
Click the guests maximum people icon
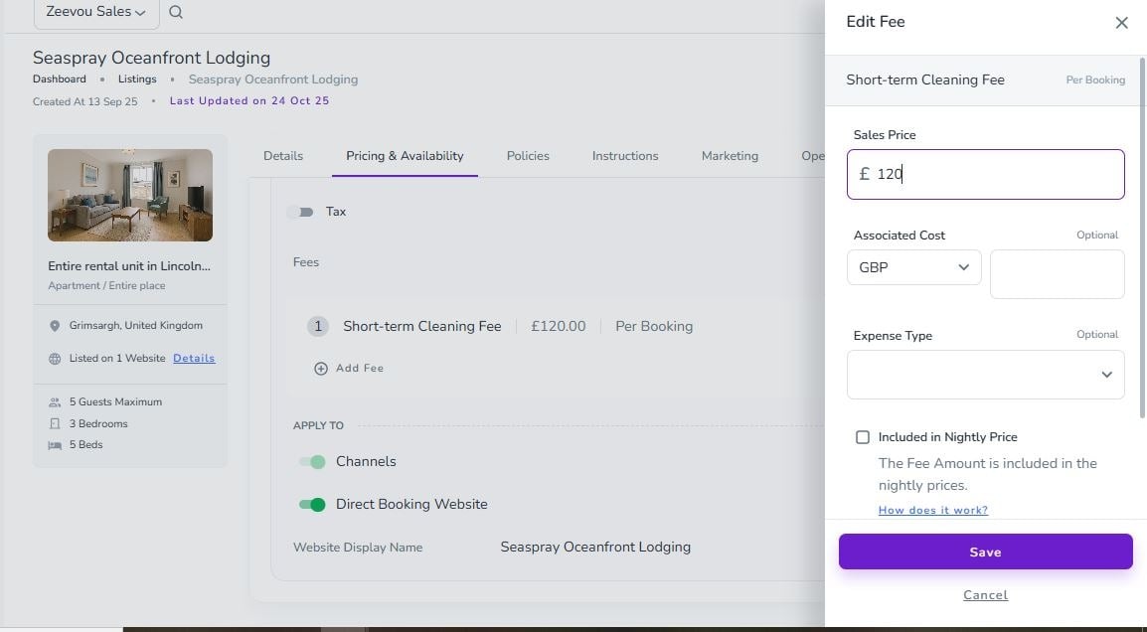coord(55,402)
